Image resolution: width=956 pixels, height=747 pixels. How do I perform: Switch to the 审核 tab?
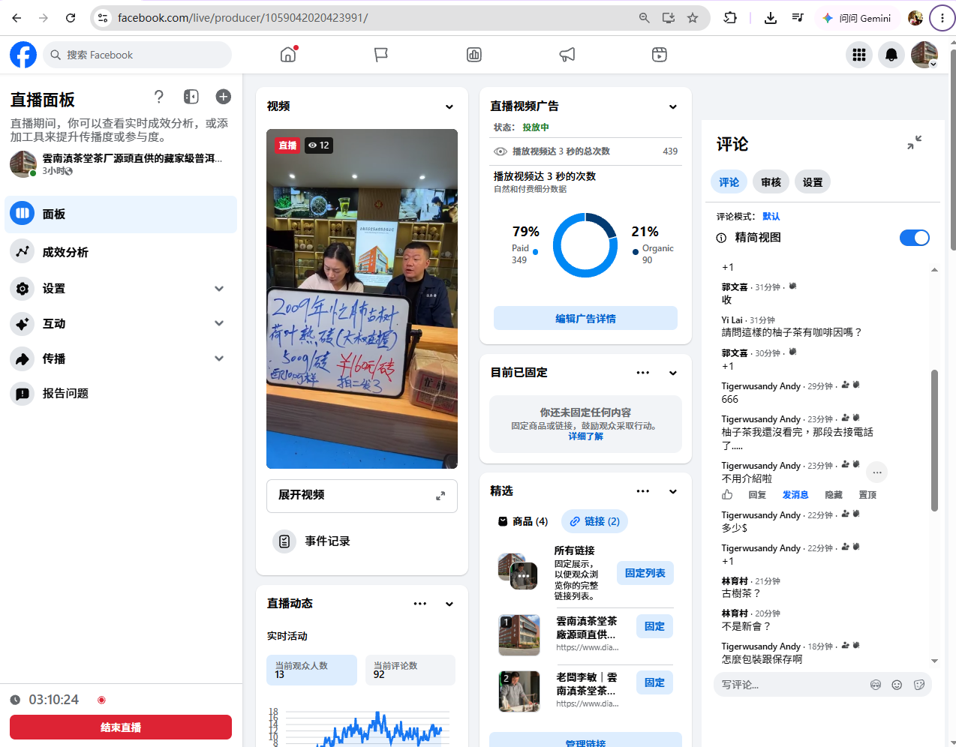click(x=771, y=182)
